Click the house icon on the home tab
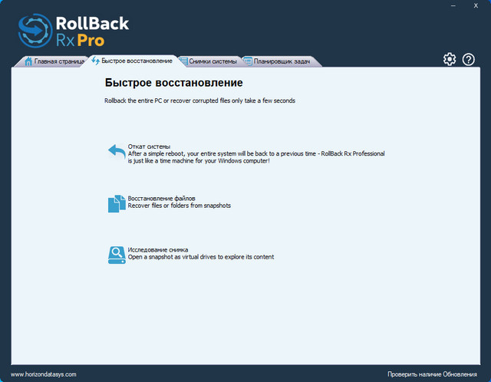 coord(28,61)
